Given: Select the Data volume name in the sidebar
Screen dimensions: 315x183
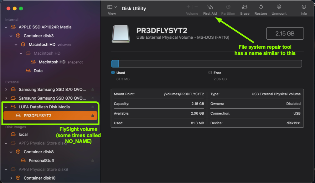Looking at the screenshot, I should click(x=38, y=71).
